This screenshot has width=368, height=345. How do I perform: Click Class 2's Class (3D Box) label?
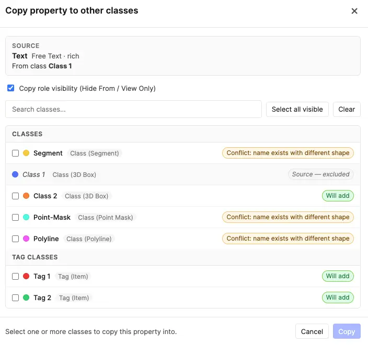86,196
